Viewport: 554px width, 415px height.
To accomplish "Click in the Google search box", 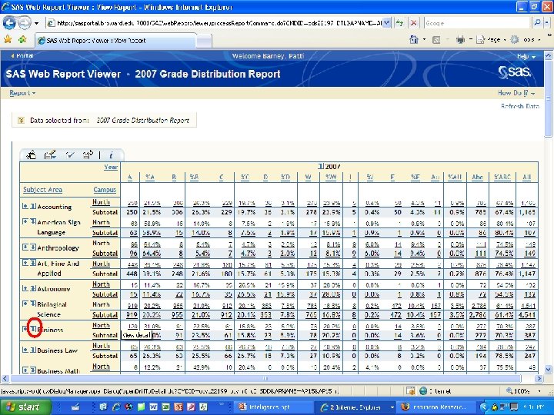I will tap(477, 23).
